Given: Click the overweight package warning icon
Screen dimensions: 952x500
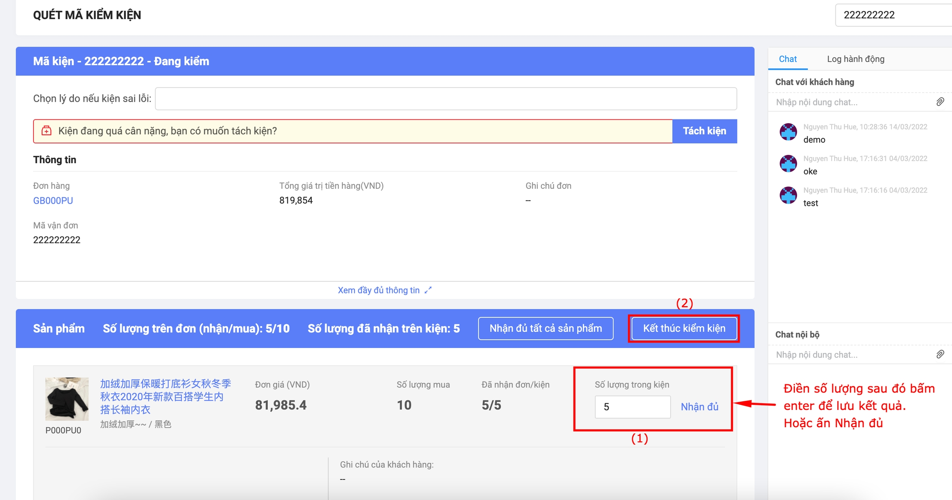Looking at the screenshot, I should pyautogui.click(x=47, y=131).
